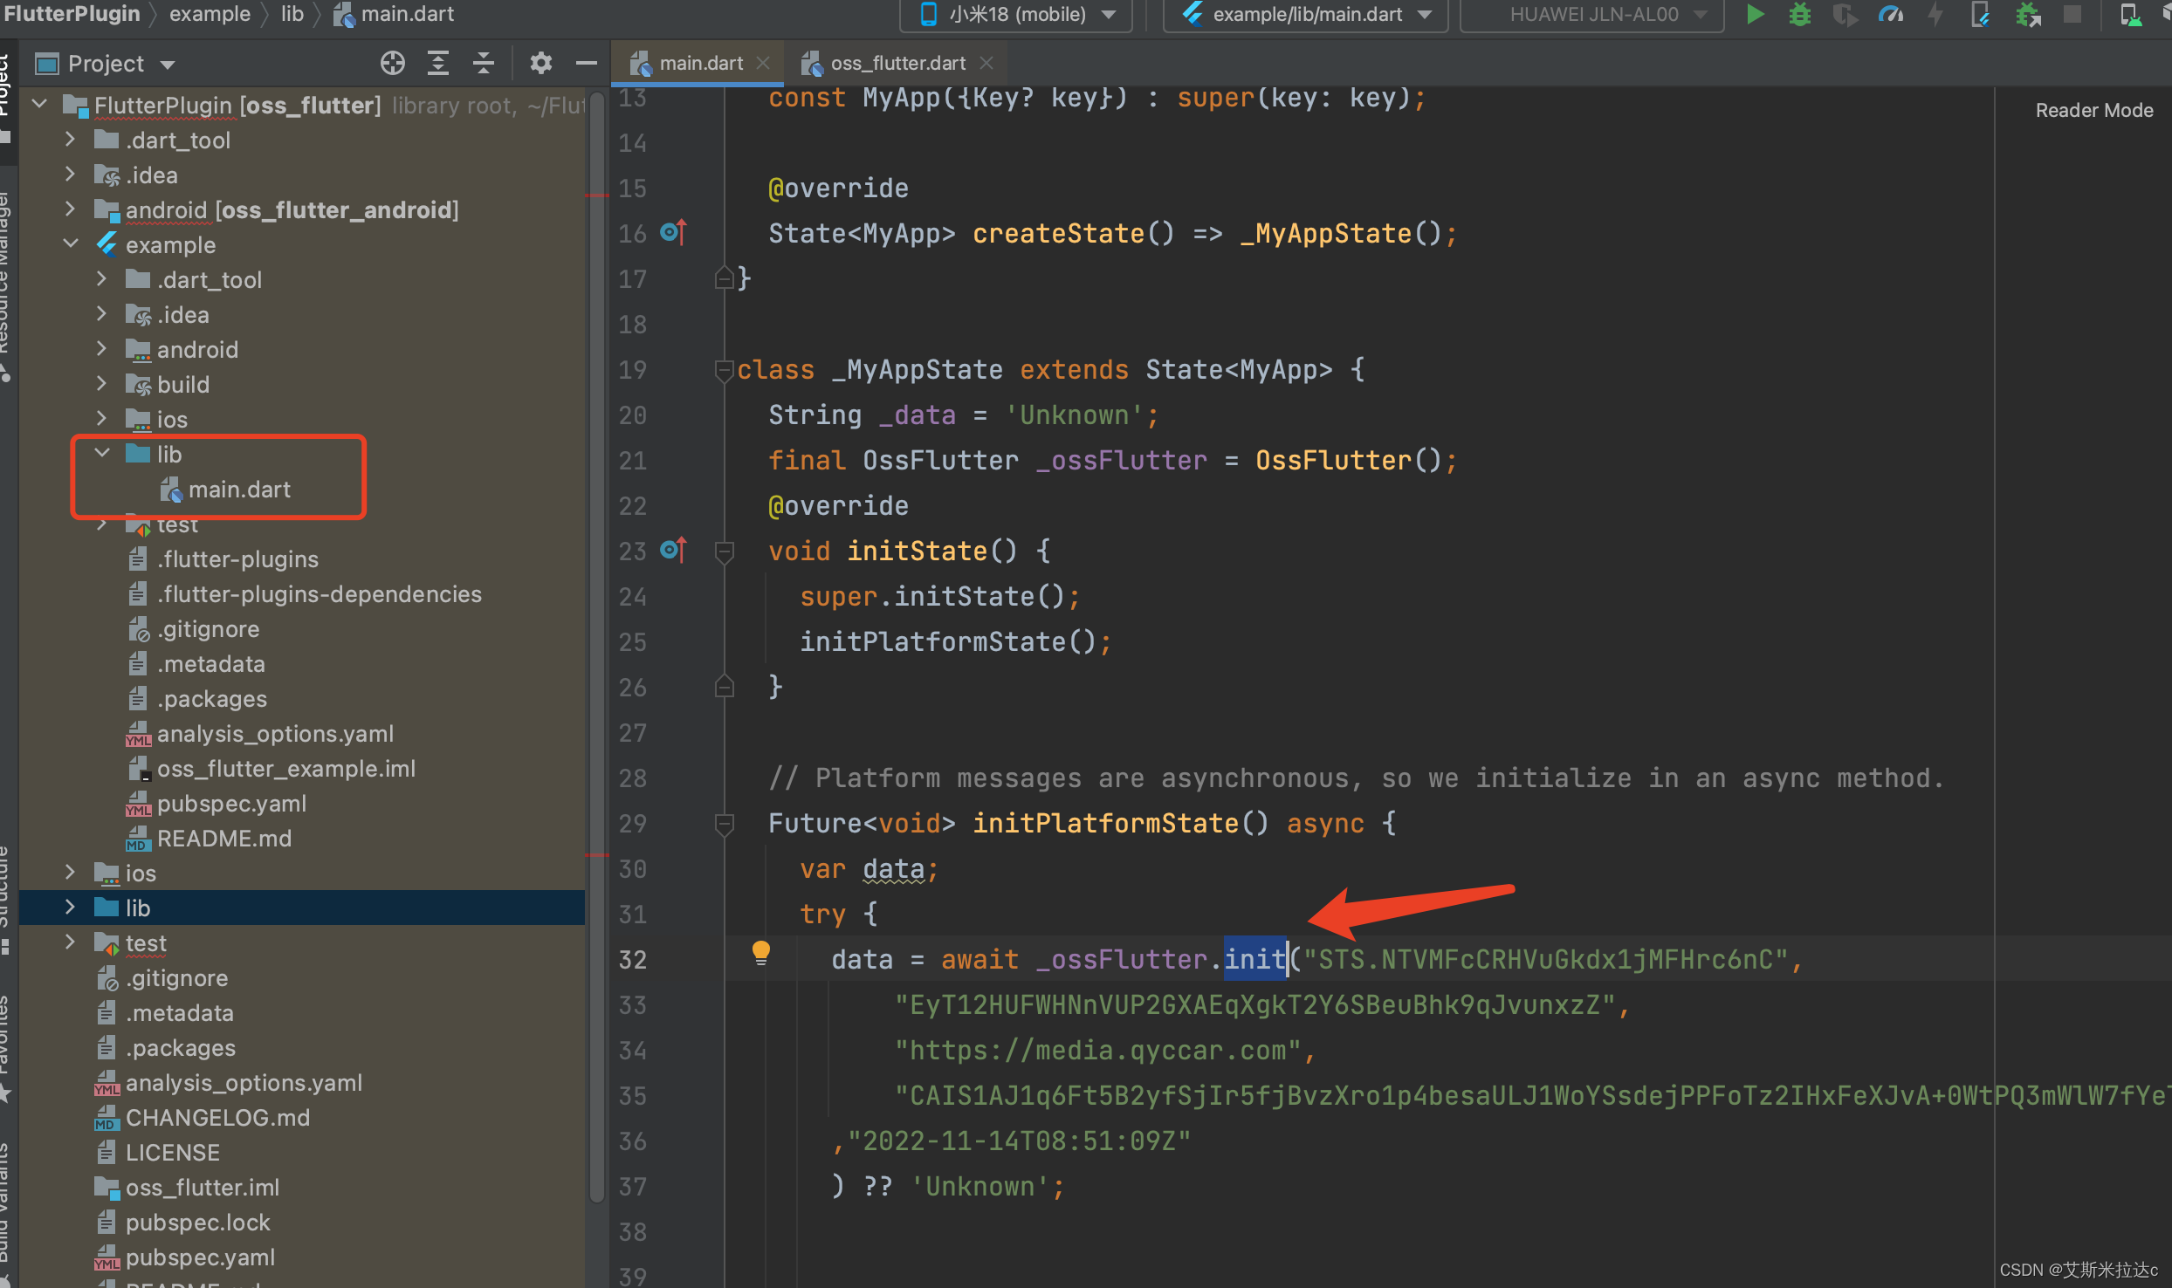Select pubspec.lock in project tree
The image size is (2172, 1288).
[x=197, y=1223]
